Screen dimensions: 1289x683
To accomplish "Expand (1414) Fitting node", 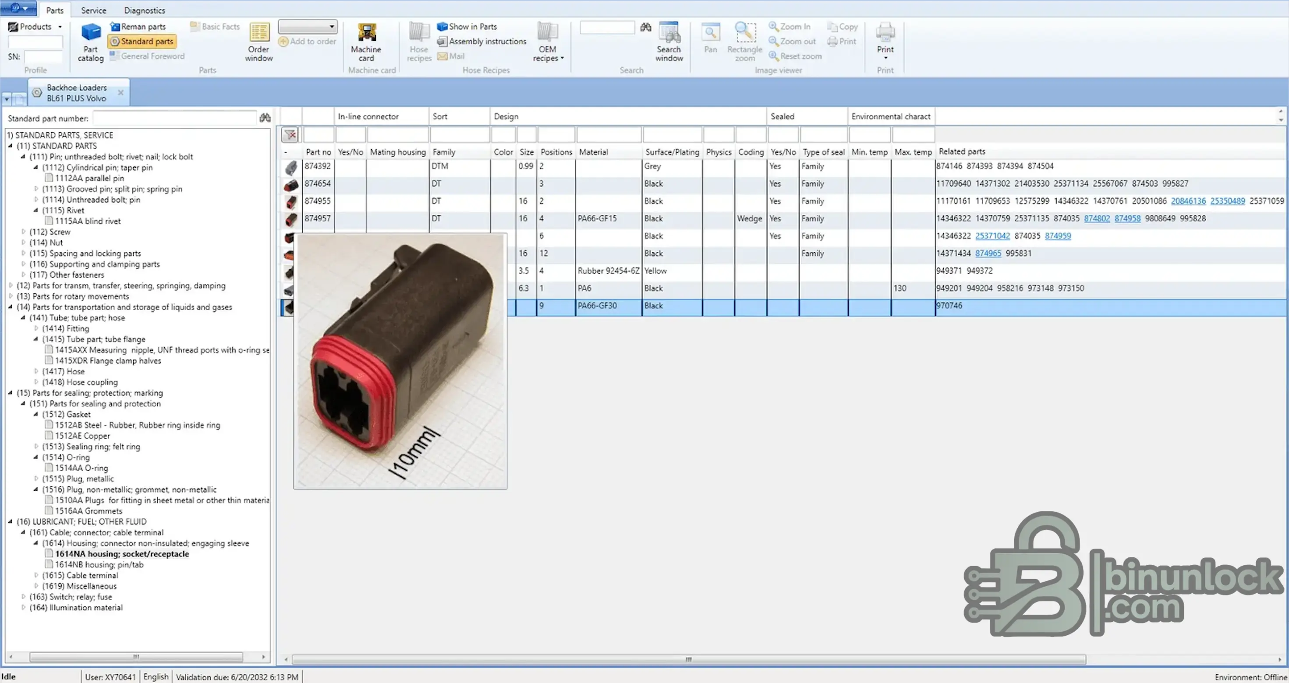I will coord(36,328).
